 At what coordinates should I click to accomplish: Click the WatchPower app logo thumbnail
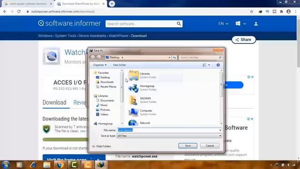[x=51, y=56]
